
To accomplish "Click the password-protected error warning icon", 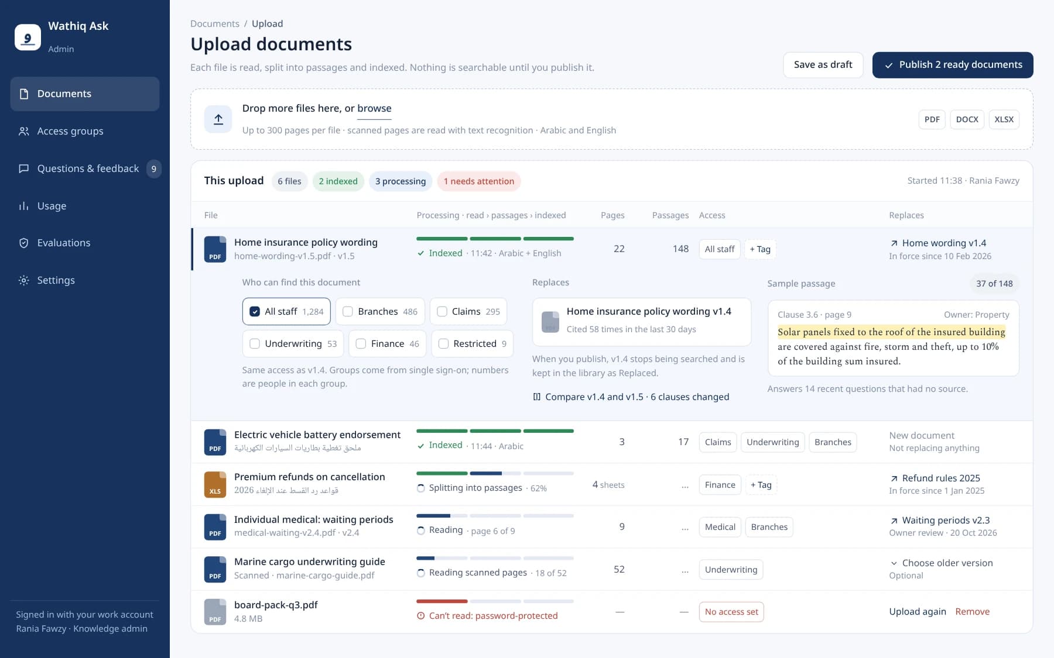I will (420, 616).
